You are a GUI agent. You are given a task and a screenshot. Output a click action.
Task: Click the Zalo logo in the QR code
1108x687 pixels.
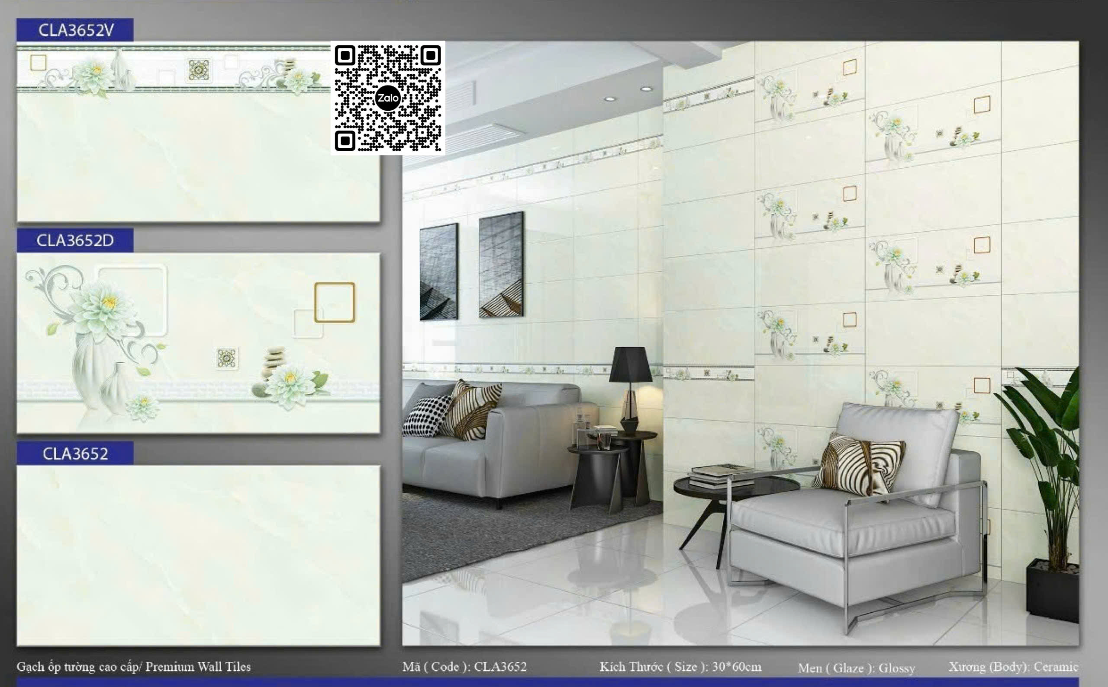click(x=387, y=98)
